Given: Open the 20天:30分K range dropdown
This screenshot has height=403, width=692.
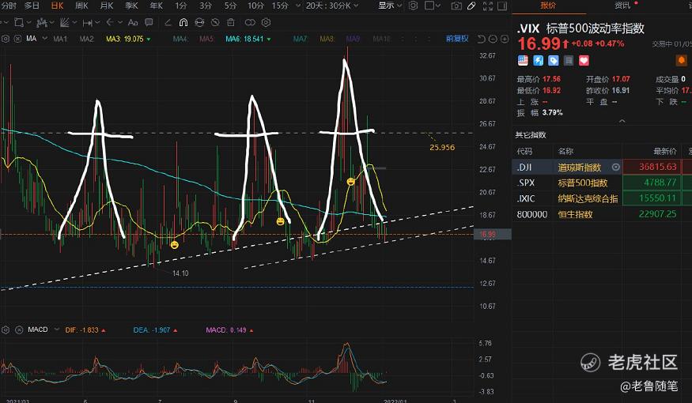Looking at the screenshot, I should point(332,6).
